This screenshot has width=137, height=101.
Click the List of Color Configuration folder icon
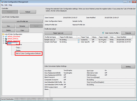(3, 34)
